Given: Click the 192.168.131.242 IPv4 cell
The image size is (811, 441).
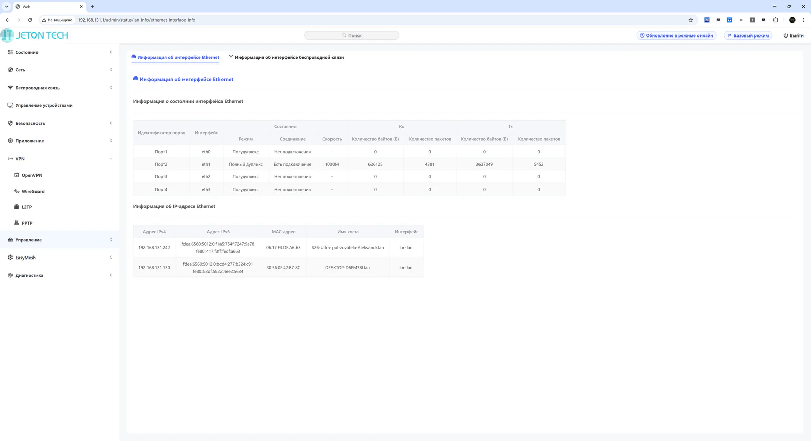Looking at the screenshot, I should coord(154,248).
